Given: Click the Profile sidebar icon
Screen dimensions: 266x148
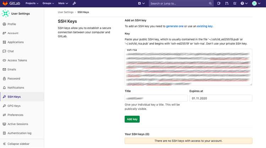Looking at the screenshot, I should pyautogui.click(x=4, y=24).
